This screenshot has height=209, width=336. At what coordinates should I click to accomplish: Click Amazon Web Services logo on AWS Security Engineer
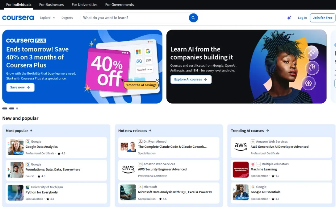(140, 164)
